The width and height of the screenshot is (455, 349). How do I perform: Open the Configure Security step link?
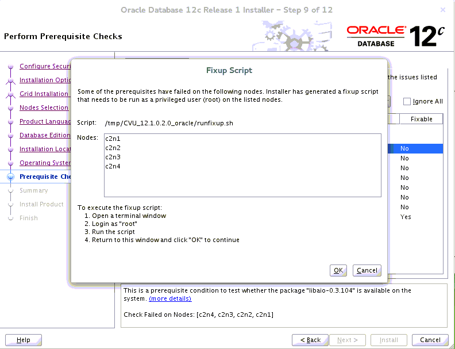tap(45, 66)
